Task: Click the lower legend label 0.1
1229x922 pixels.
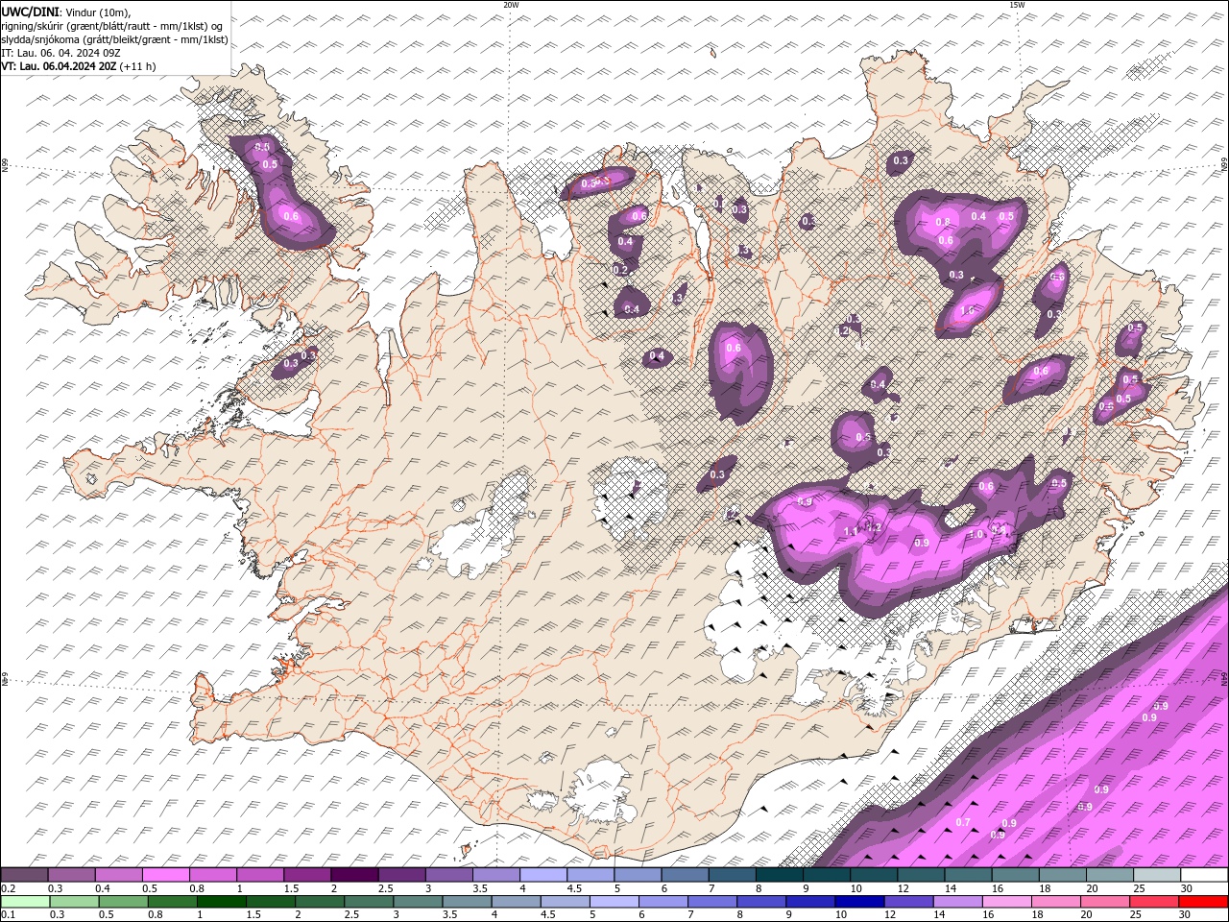Action: coord(8,914)
